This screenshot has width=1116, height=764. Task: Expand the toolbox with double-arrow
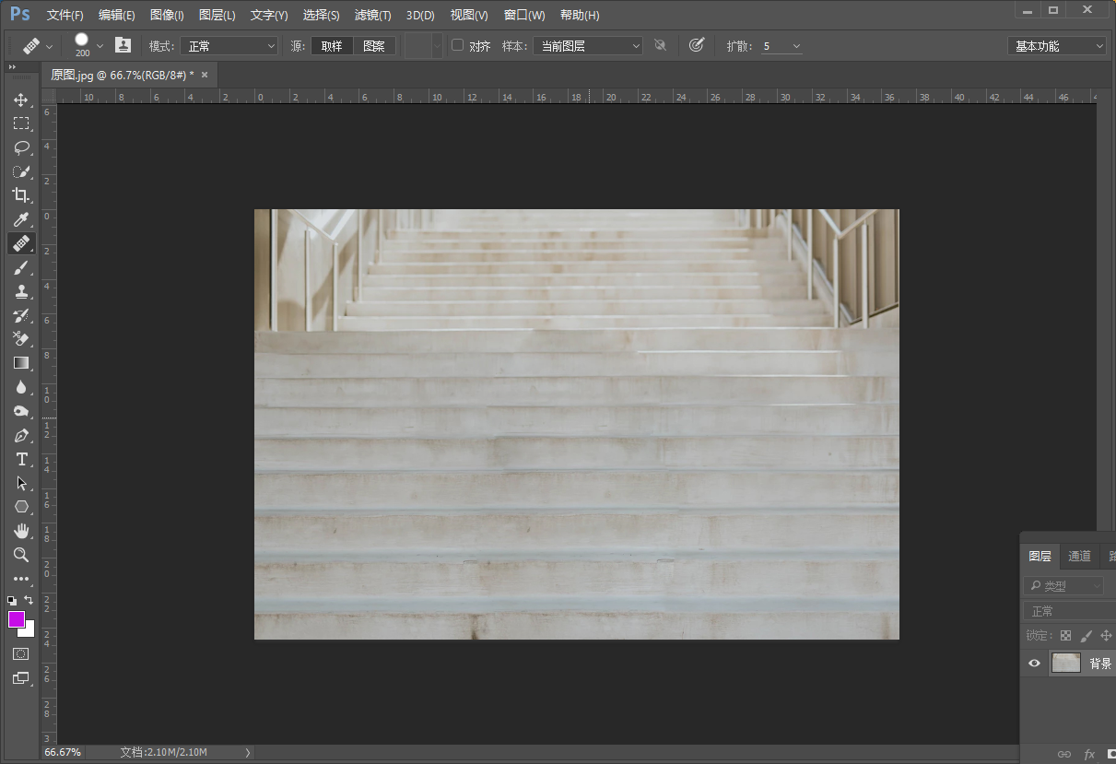[x=13, y=67]
